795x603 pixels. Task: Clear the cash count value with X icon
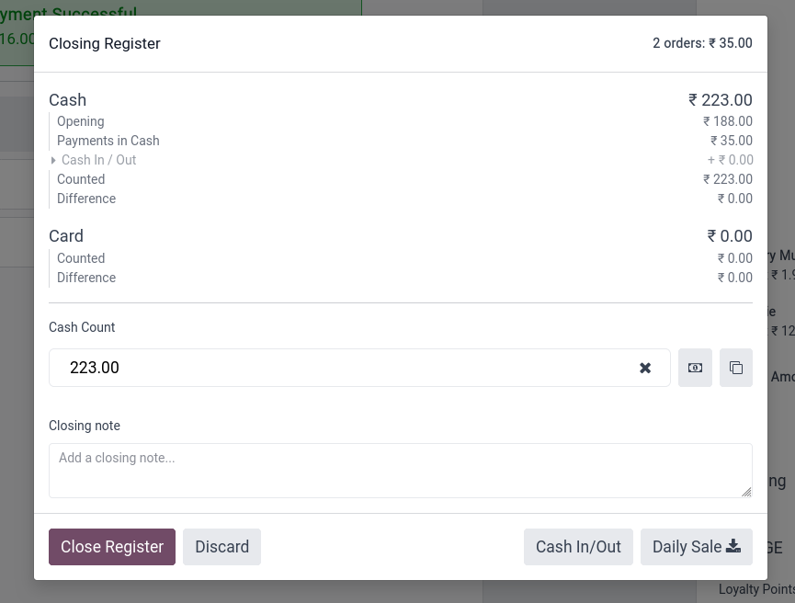point(645,368)
